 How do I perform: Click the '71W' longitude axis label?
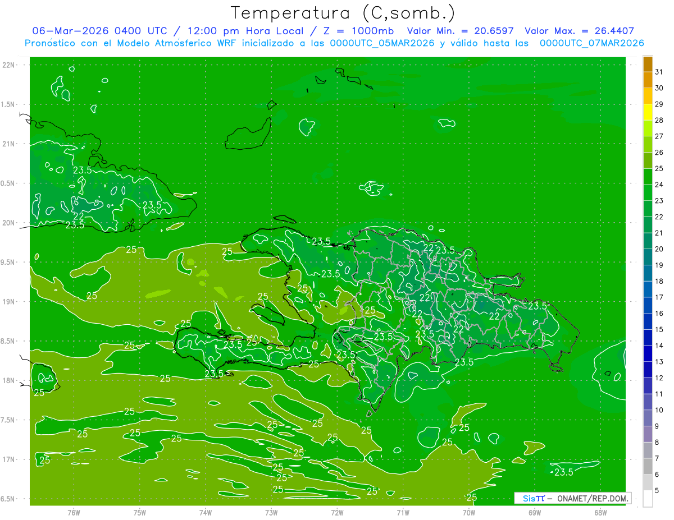coord(403,513)
